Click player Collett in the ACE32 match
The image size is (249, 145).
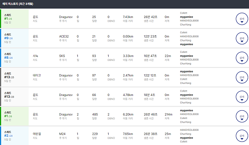184,32
